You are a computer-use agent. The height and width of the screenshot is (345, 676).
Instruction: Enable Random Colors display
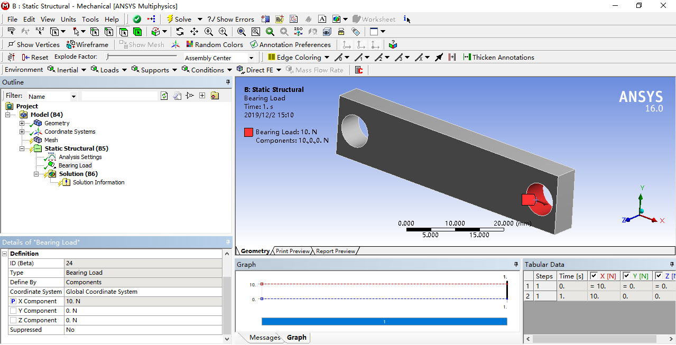click(215, 44)
